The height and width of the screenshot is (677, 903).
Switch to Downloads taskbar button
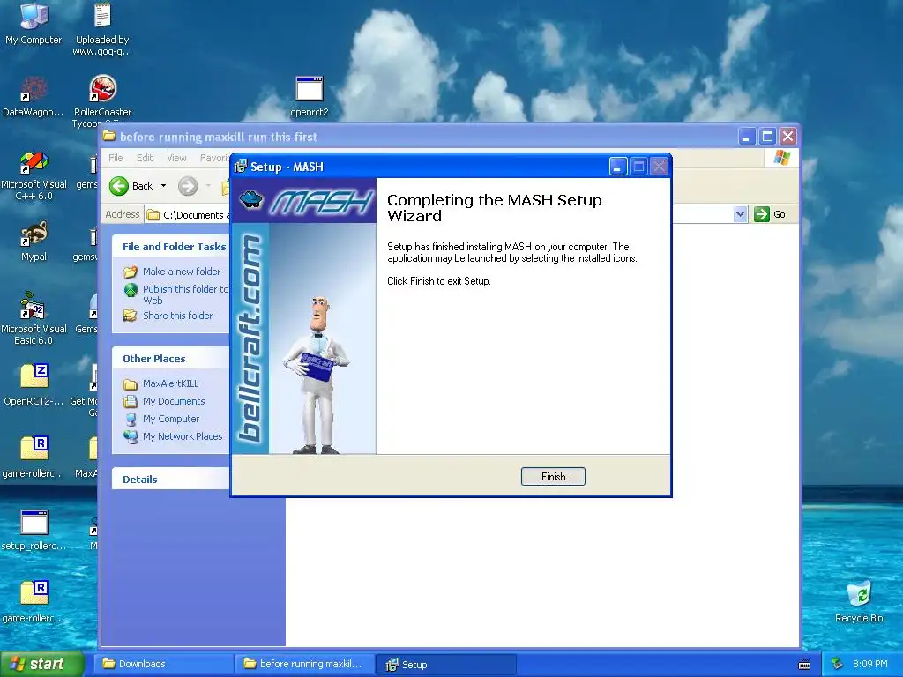tap(163, 664)
